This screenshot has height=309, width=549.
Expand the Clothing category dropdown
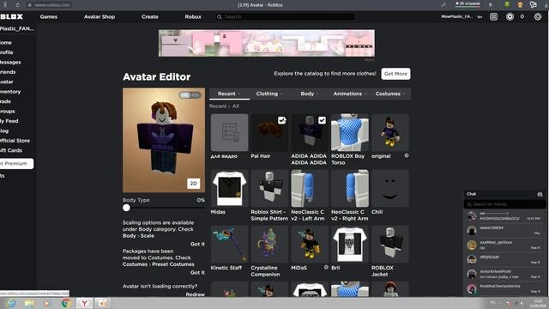pyautogui.click(x=269, y=94)
